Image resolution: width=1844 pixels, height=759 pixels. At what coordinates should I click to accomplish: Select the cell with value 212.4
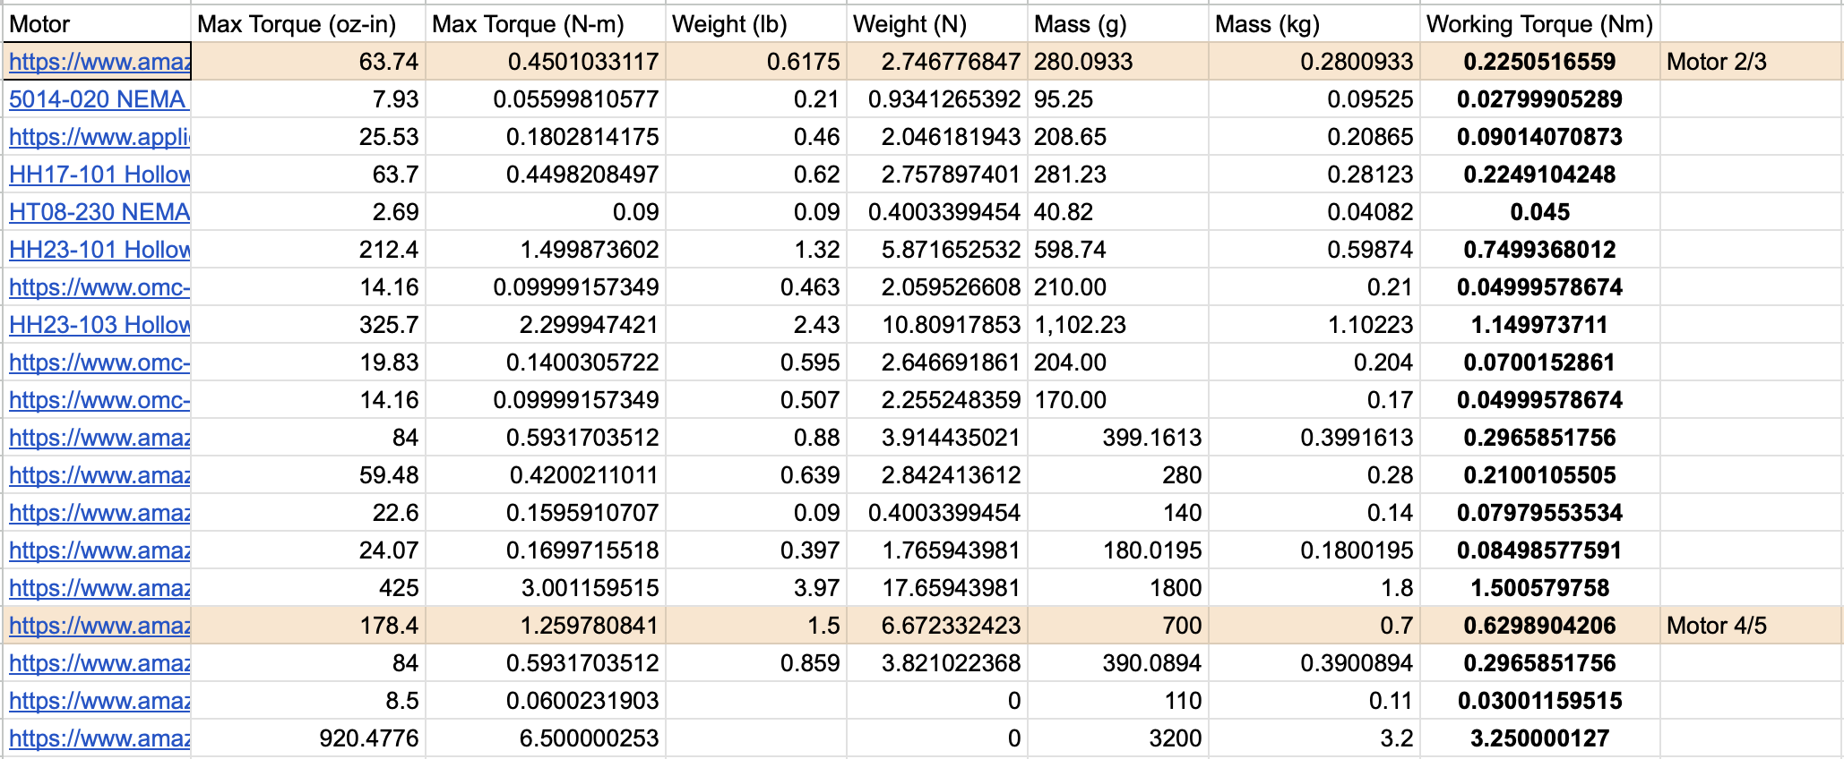[x=308, y=250]
